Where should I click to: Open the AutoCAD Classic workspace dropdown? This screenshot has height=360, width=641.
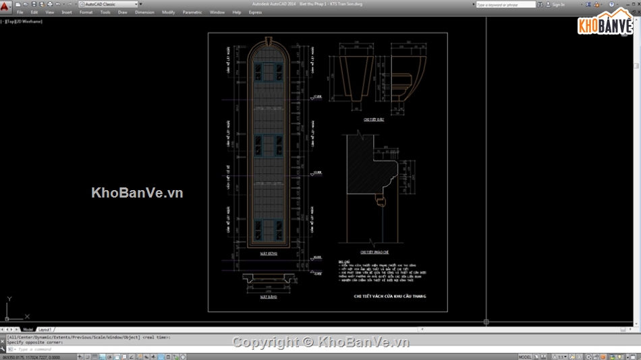click(109, 4)
